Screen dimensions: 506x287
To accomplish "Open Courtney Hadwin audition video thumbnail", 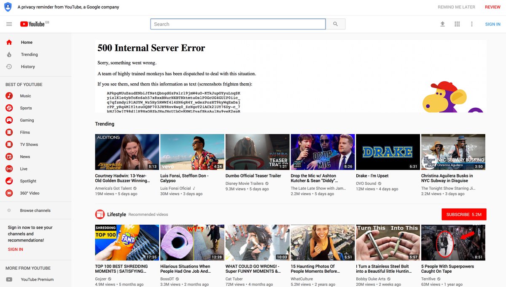I will (127, 152).
